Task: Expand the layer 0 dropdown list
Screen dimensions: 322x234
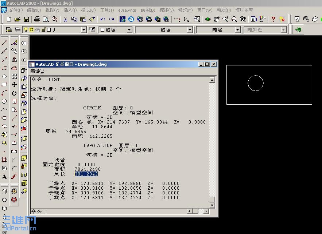Action: (84, 30)
